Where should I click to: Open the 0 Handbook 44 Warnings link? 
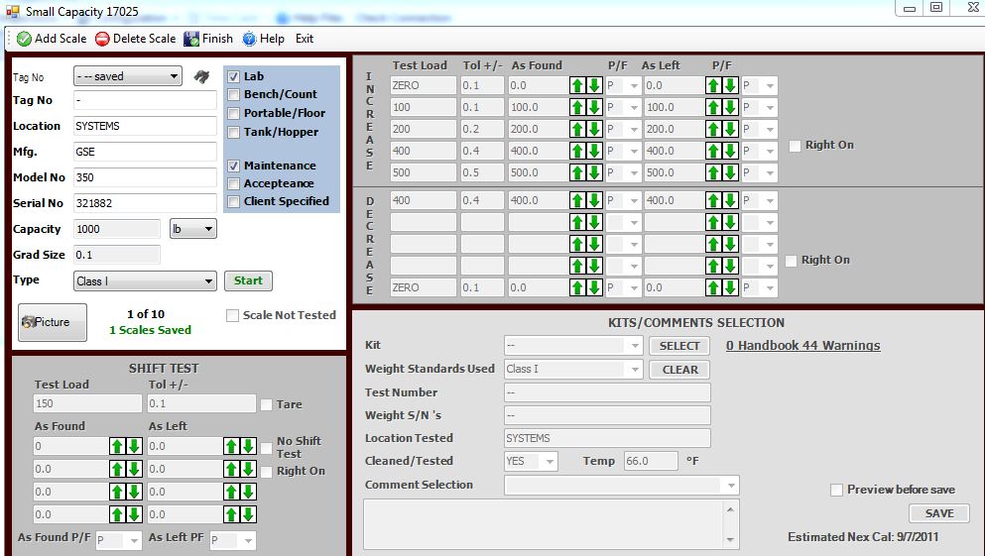(x=802, y=346)
